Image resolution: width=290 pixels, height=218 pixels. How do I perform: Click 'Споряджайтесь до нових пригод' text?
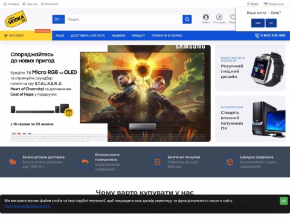(x=32, y=58)
